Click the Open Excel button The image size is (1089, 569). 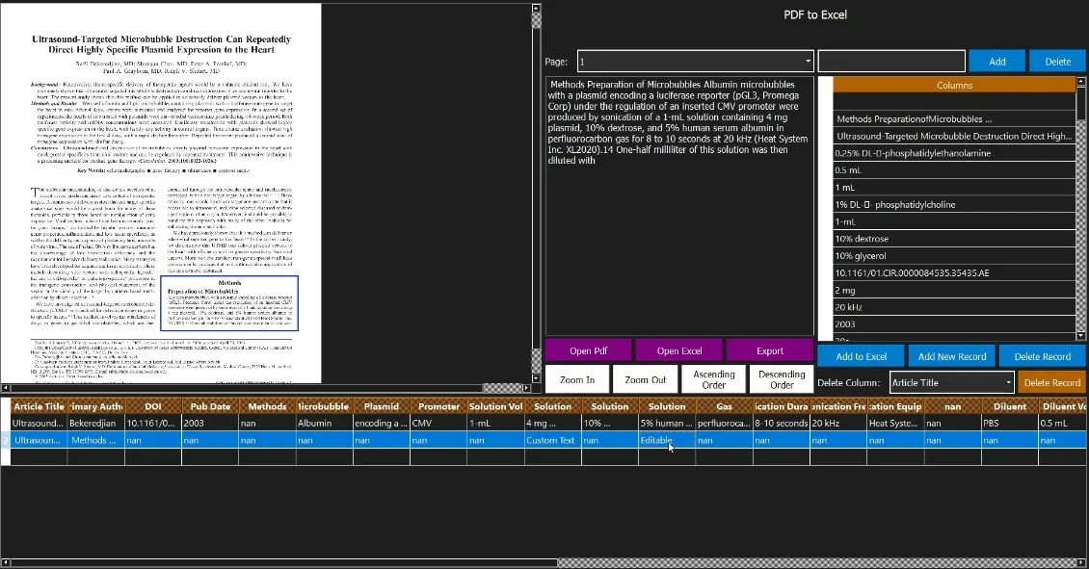[x=679, y=350]
